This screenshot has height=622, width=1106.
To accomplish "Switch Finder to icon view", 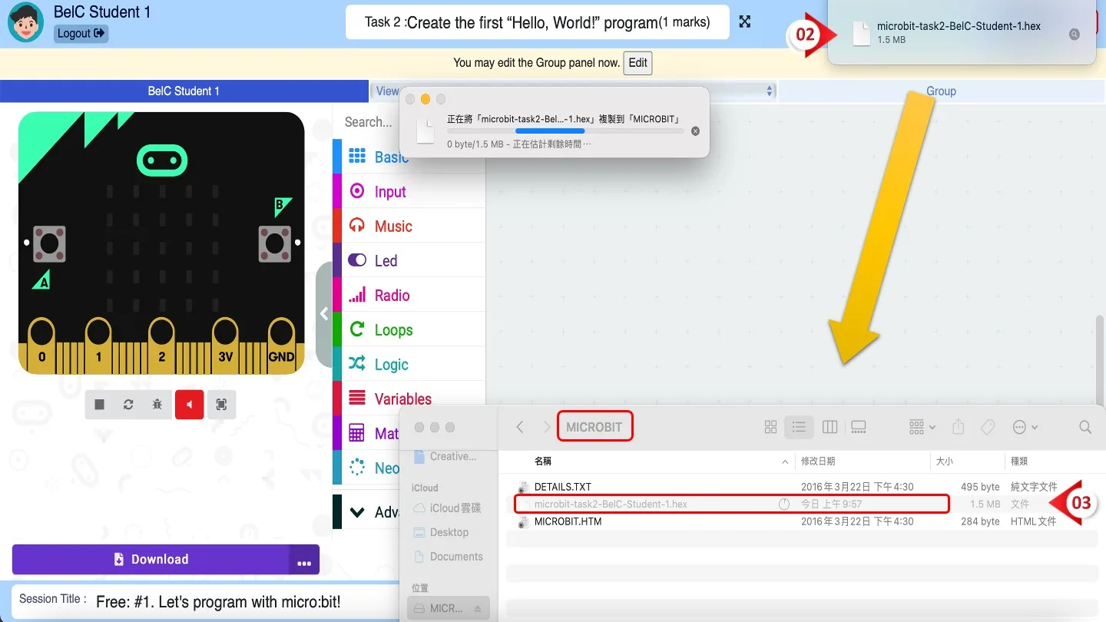I will click(771, 427).
